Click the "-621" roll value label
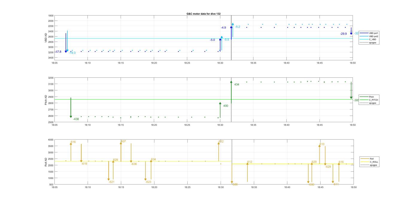 (x=112, y=182)
